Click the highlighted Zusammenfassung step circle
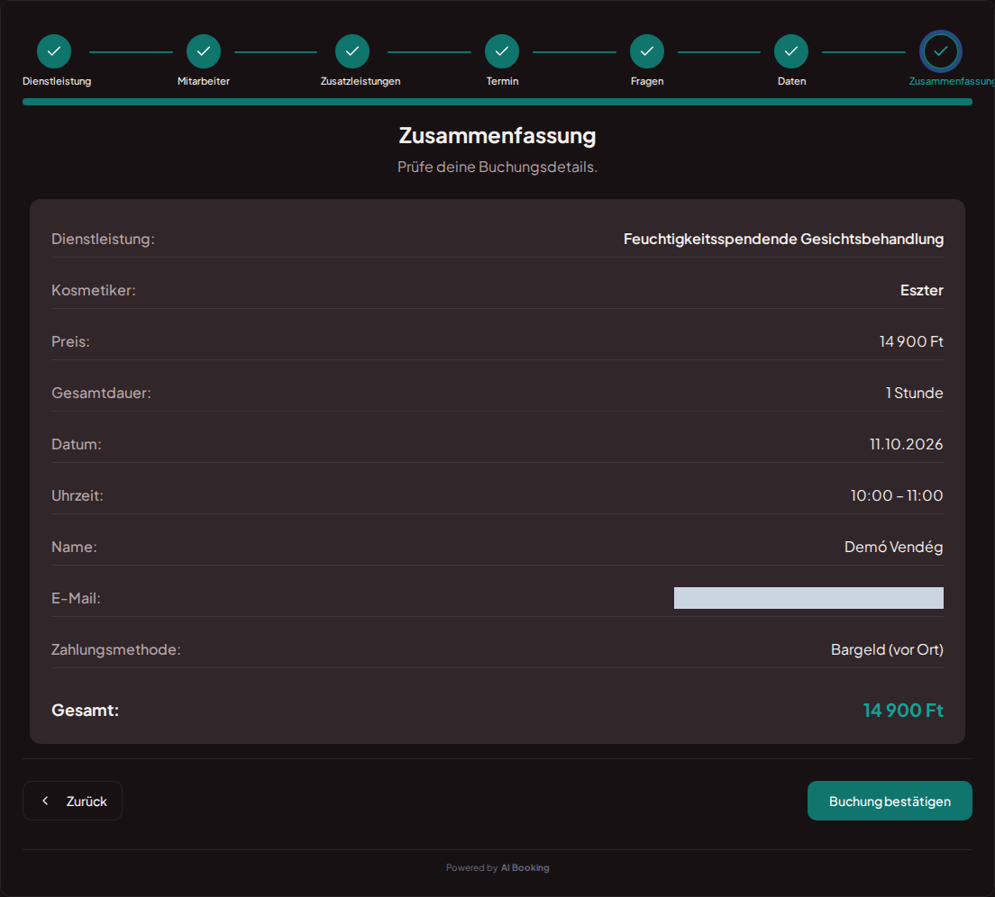 coord(940,51)
